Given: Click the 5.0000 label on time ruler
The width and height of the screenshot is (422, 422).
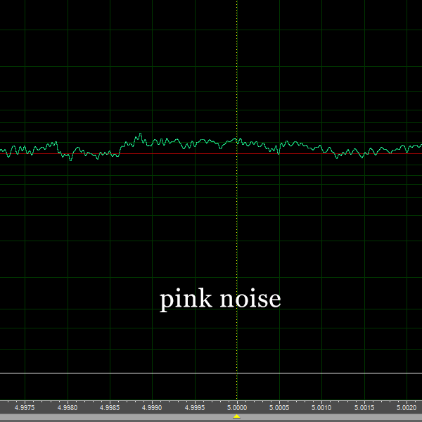Looking at the screenshot, I should 237,407.
